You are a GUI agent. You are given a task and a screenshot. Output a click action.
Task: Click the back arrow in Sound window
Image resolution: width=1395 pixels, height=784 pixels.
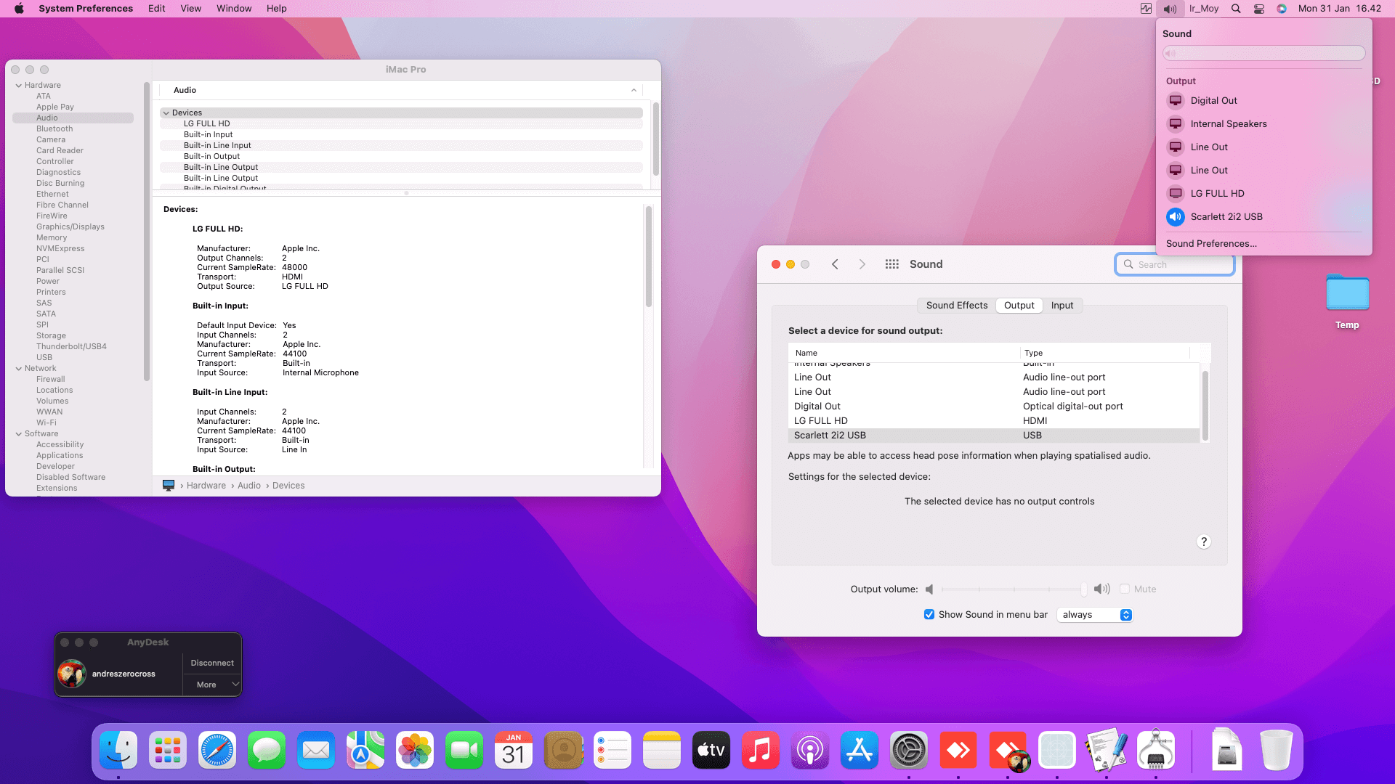tap(835, 264)
